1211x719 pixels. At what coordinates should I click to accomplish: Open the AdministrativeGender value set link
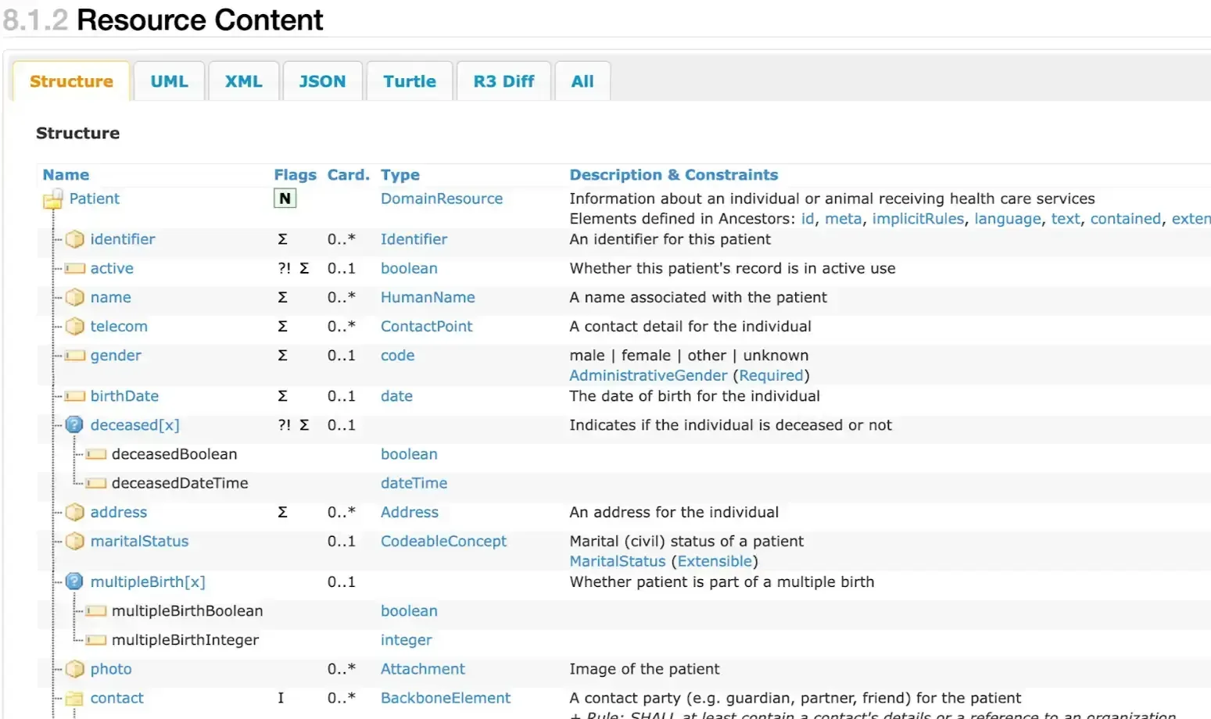click(x=647, y=375)
